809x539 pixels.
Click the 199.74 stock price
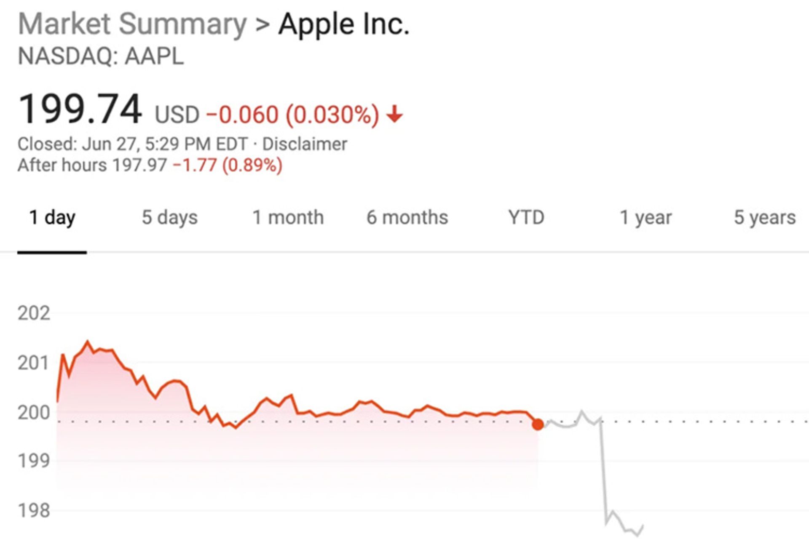pos(80,110)
